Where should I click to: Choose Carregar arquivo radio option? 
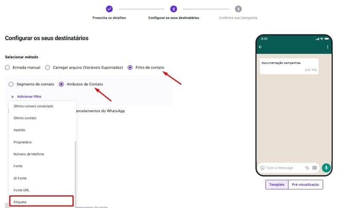click(47, 67)
